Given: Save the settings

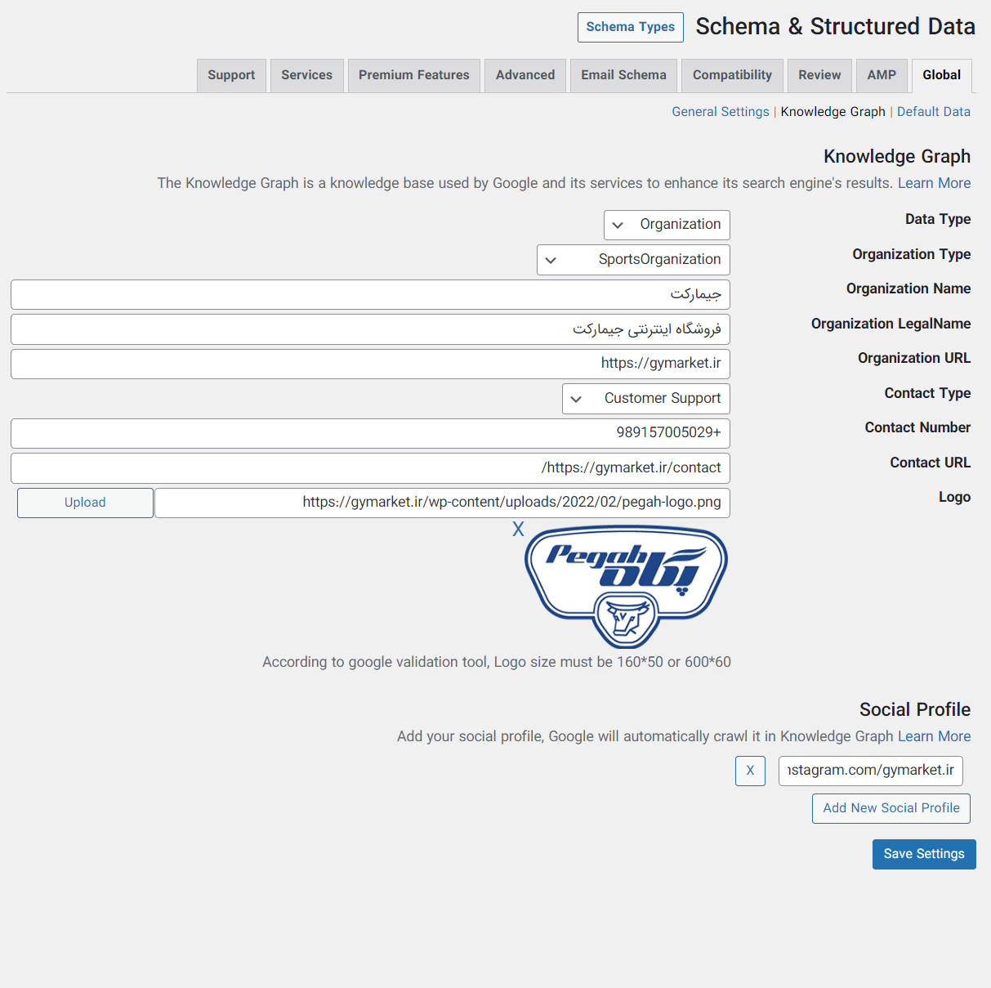Looking at the screenshot, I should (923, 854).
